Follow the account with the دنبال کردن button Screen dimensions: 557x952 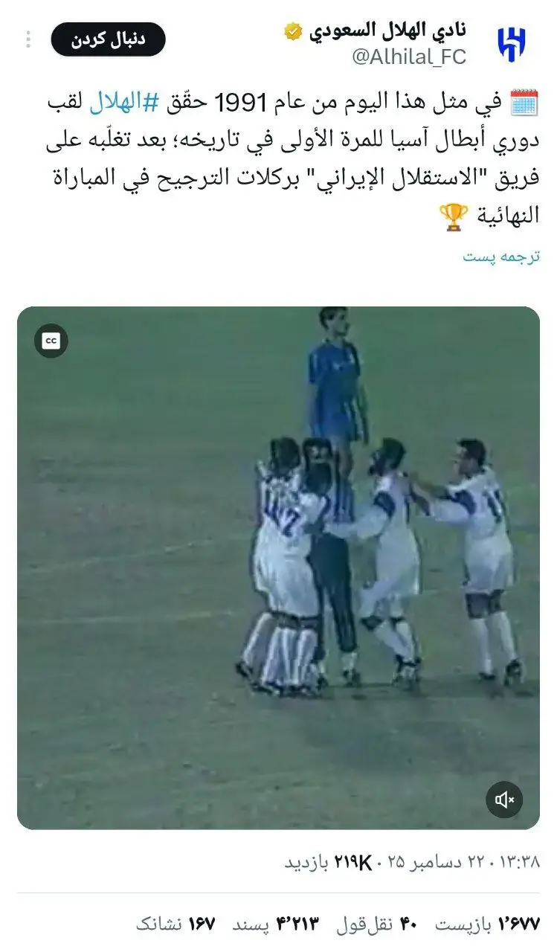108,39
